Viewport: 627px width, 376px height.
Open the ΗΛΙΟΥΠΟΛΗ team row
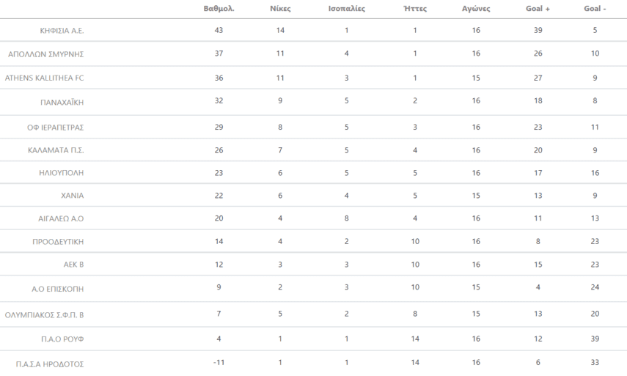61,173
